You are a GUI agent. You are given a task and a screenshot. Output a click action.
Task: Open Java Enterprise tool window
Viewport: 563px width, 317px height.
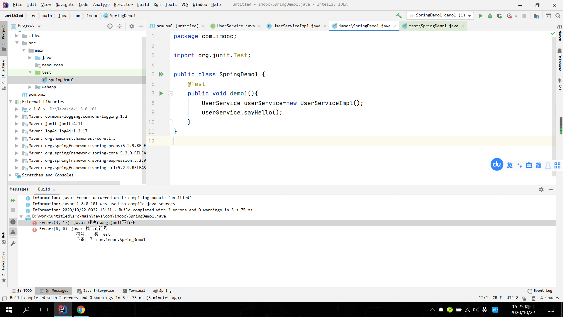[x=96, y=291]
